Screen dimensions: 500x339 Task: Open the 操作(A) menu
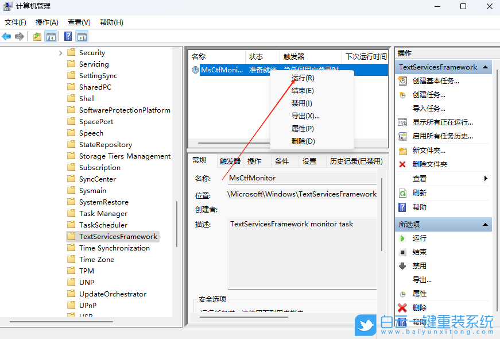coord(46,22)
